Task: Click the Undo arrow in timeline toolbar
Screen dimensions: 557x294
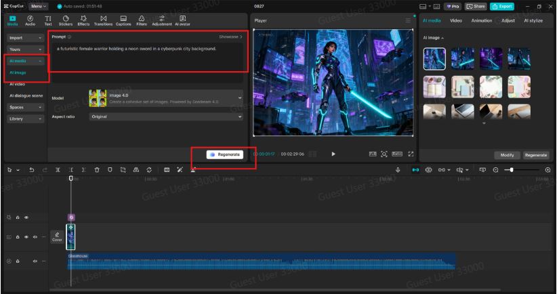Action: tap(31, 169)
